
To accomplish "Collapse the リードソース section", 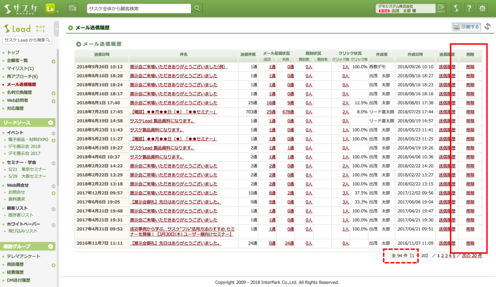I will (x=51, y=122).
